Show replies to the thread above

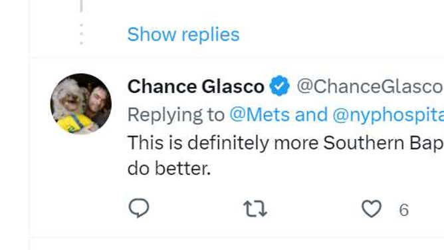click(x=183, y=35)
